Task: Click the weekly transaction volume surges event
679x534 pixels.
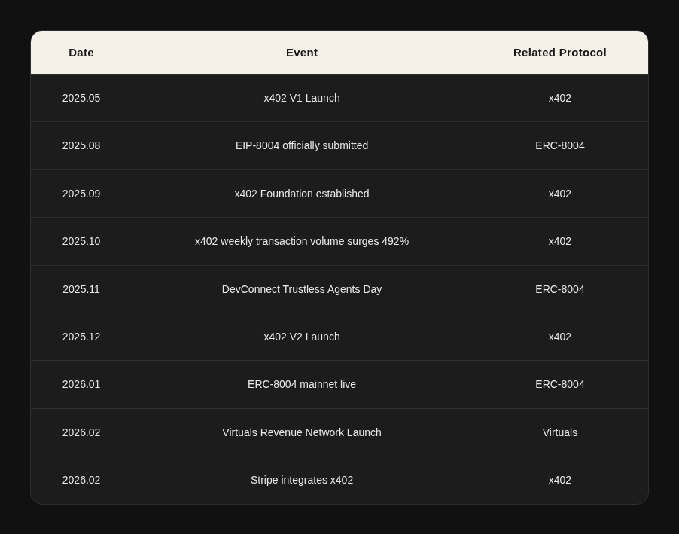Action: 302,241
